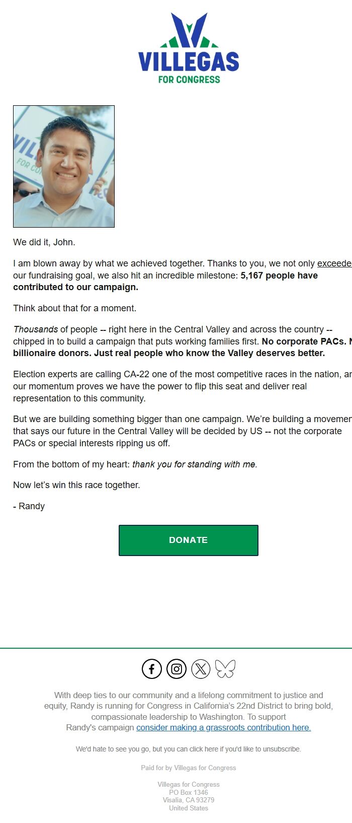Screen dimensions: 352x823
Task: Open the Instagram social icon
Action: [177, 669]
